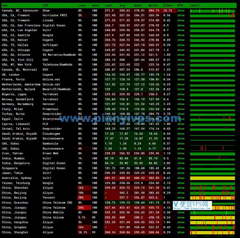240x238 pixels.
Task: Click show for Dubai Buzinessware row
Action: pyautogui.click(x=181, y=149)
